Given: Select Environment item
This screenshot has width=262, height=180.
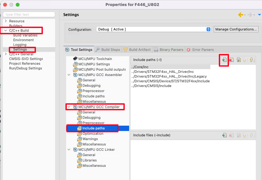Looking at the screenshot, I should click(23, 40).
